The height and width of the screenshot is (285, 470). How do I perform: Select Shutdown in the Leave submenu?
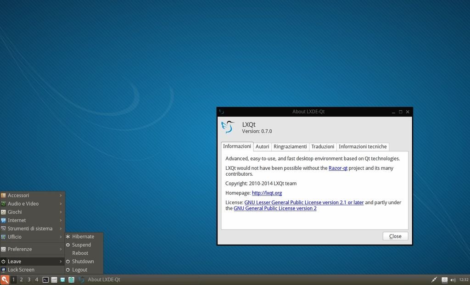click(x=83, y=262)
